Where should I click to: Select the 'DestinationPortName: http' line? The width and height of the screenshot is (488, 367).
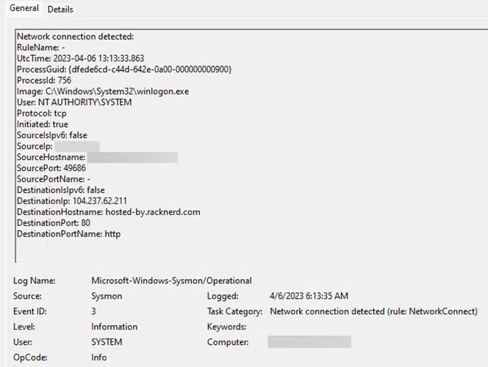pyautogui.click(x=69, y=234)
